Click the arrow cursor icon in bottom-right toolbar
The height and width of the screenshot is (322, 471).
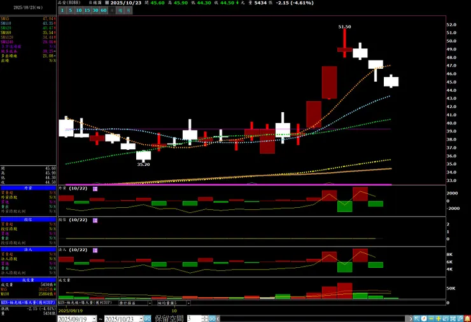(x=417, y=319)
